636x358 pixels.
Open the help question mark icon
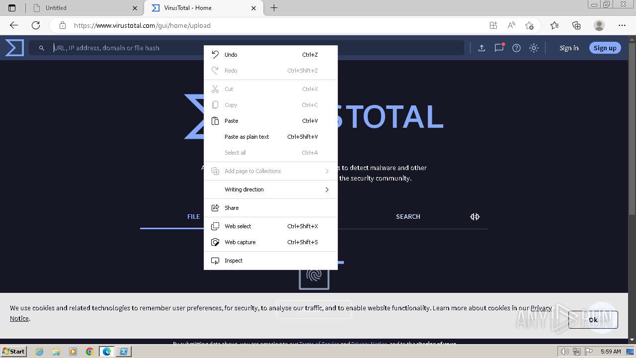[516, 48]
